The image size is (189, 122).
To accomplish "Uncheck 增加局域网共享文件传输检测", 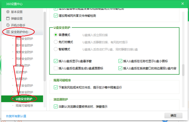I will (x=55, y=16).
